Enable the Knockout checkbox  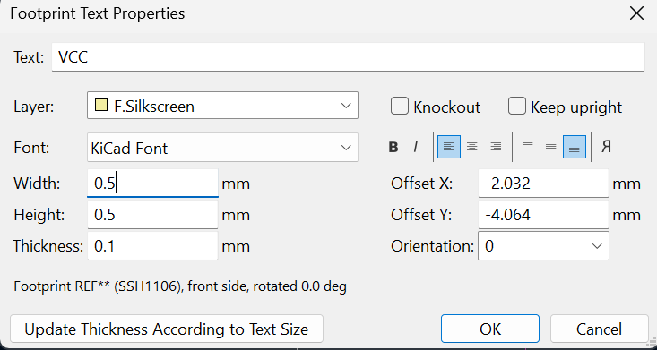(x=400, y=107)
